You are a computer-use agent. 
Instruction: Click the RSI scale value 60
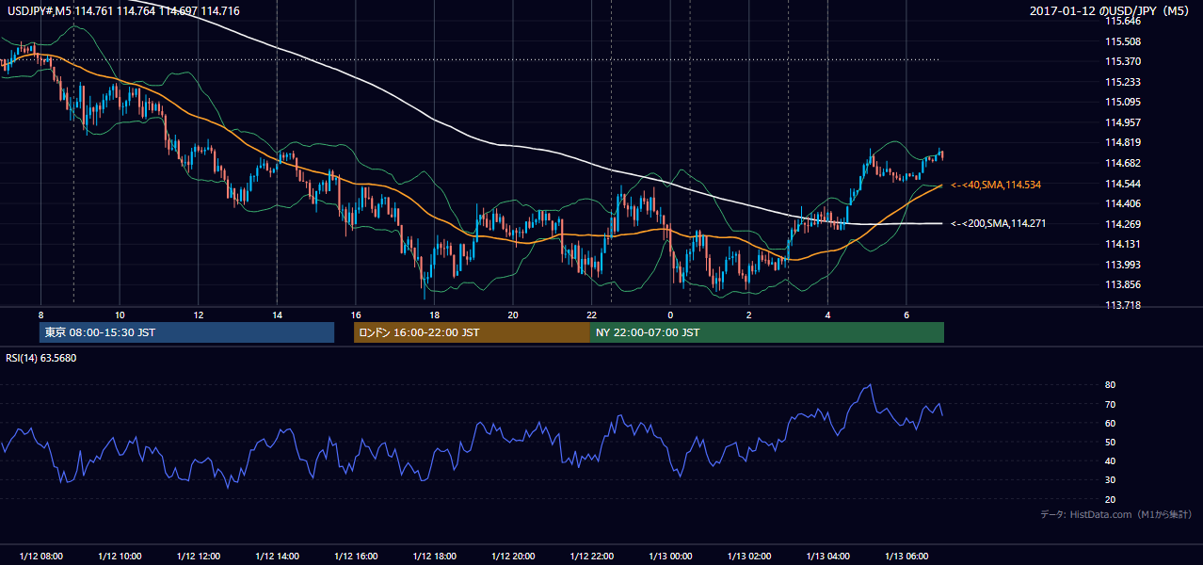click(1111, 424)
